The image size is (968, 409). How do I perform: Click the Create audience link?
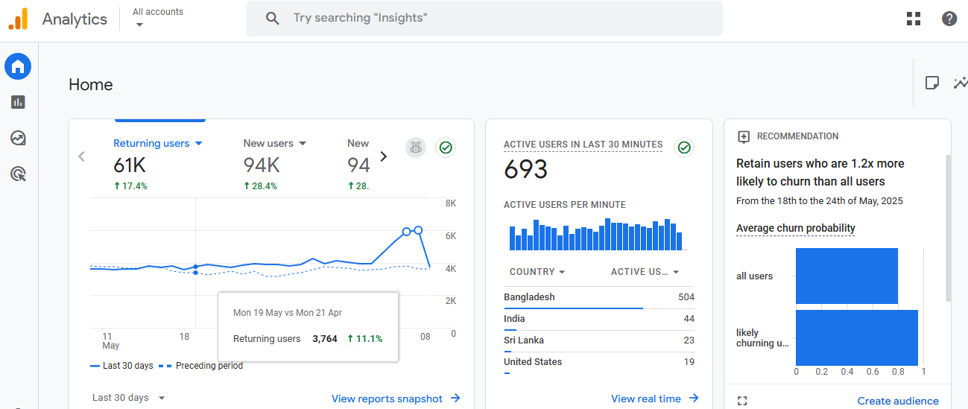[898, 401]
